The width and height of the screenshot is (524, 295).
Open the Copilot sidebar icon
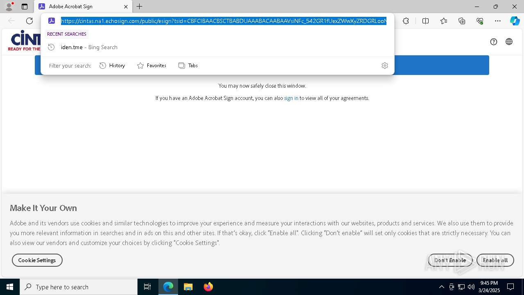click(x=515, y=21)
